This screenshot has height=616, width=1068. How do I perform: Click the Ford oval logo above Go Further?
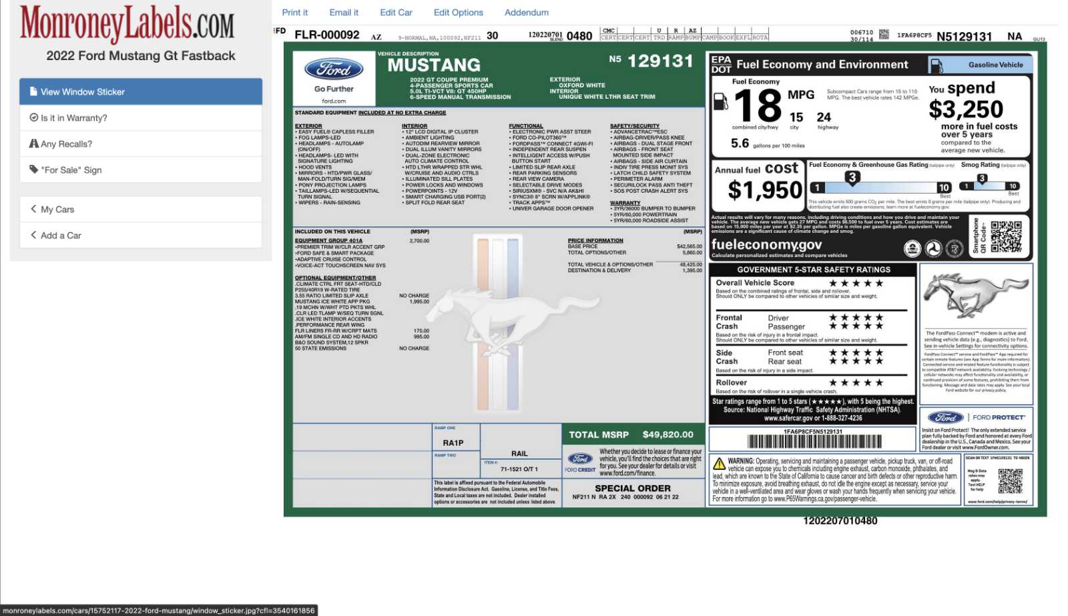coord(334,69)
